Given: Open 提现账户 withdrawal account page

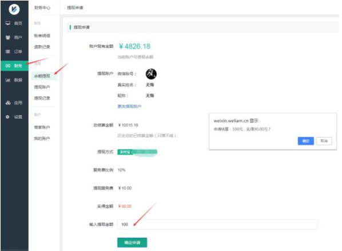Looking at the screenshot, I should point(42,87).
